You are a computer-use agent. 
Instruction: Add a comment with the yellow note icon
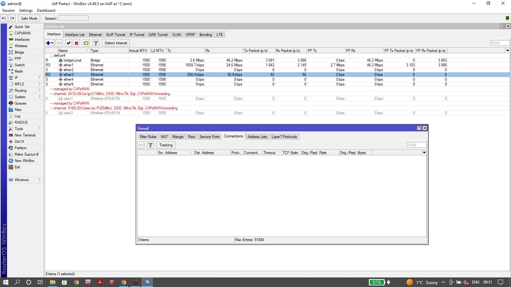click(86, 43)
